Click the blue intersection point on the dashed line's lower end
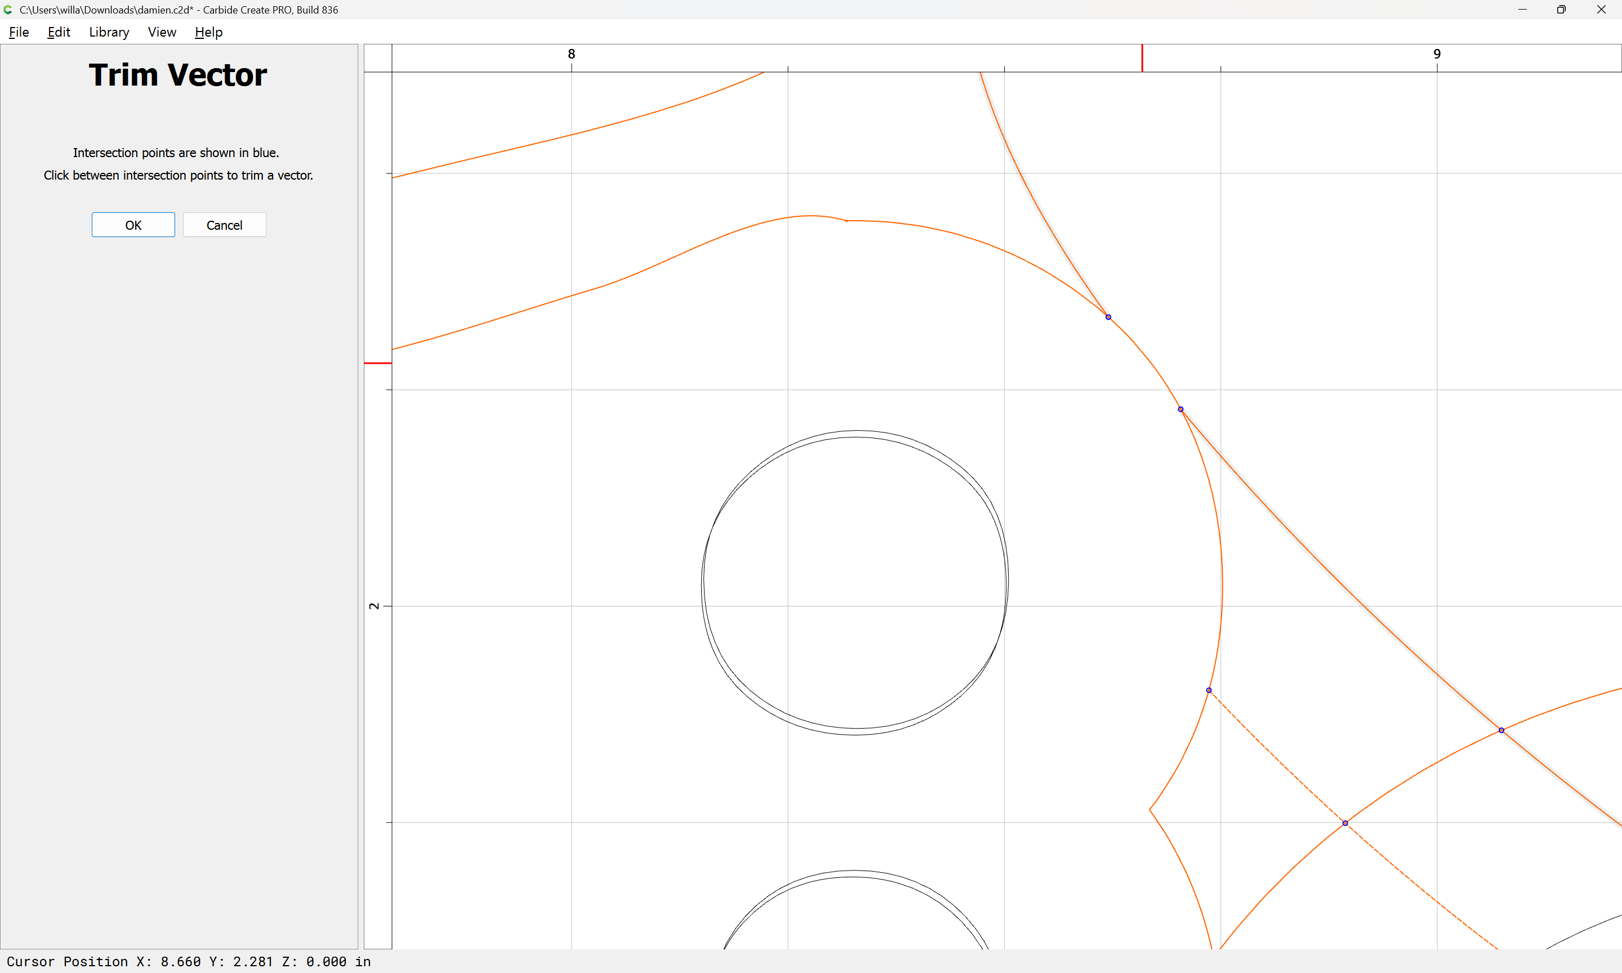 (x=1345, y=824)
